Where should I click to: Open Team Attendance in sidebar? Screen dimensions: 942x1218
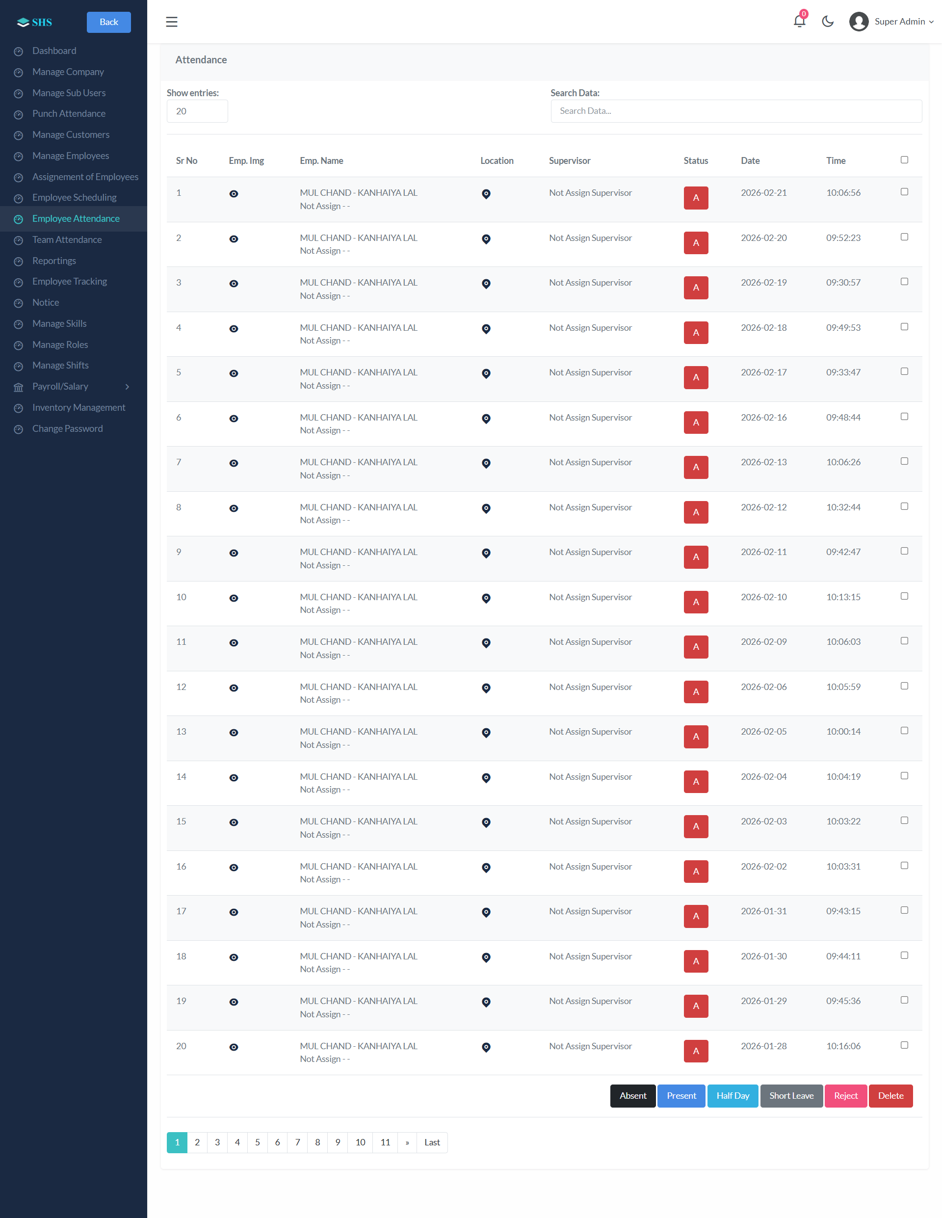point(67,240)
